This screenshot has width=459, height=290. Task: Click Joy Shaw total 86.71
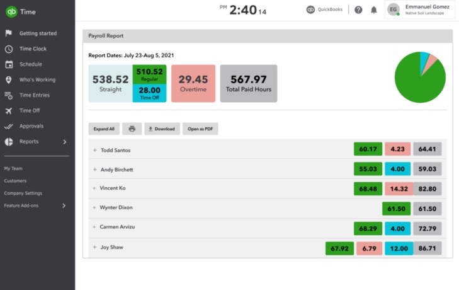point(427,248)
